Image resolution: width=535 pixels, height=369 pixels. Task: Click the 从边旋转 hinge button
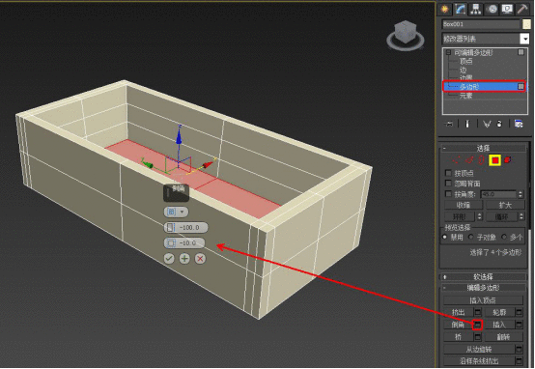pyautogui.click(x=479, y=349)
